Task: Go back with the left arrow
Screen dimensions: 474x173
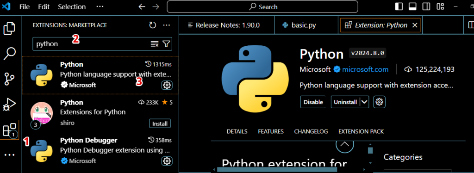Action: pos(142,6)
